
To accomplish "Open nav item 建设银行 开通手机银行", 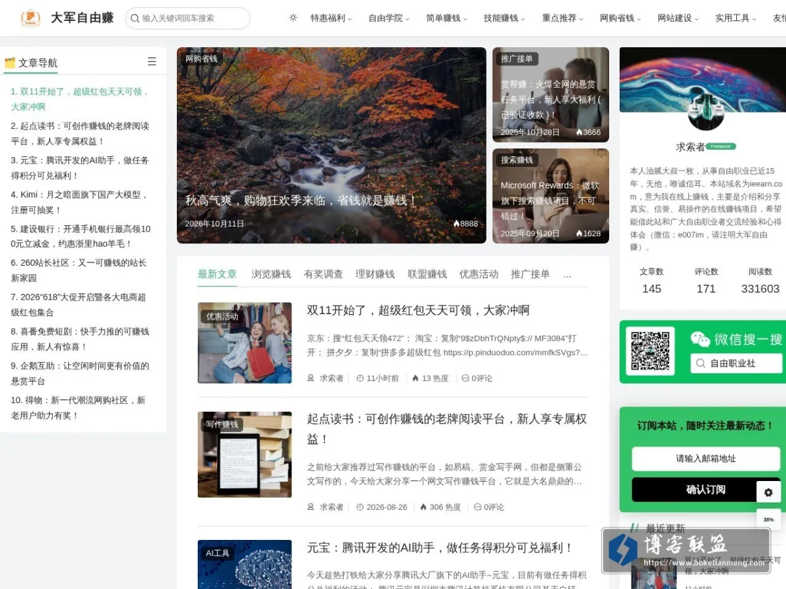I will [80, 236].
